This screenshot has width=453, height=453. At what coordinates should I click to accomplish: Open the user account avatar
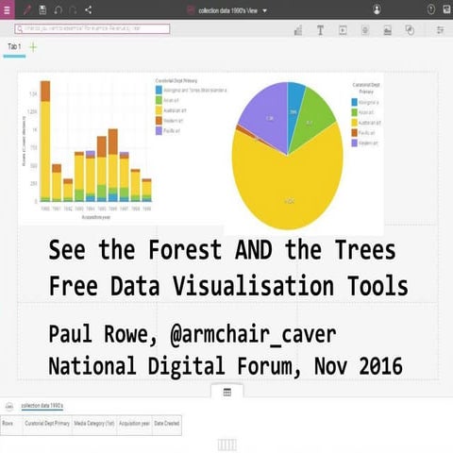(x=377, y=9)
